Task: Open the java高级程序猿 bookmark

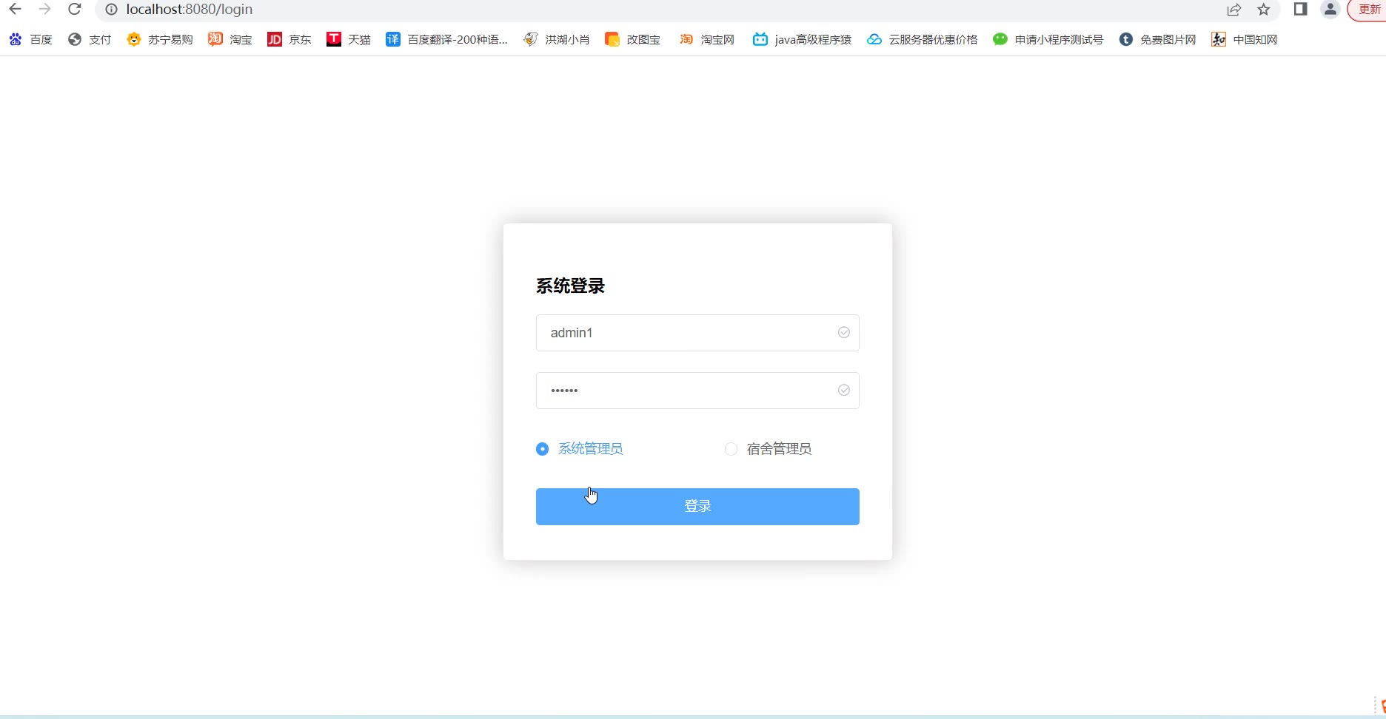Action: click(x=803, y=39)
